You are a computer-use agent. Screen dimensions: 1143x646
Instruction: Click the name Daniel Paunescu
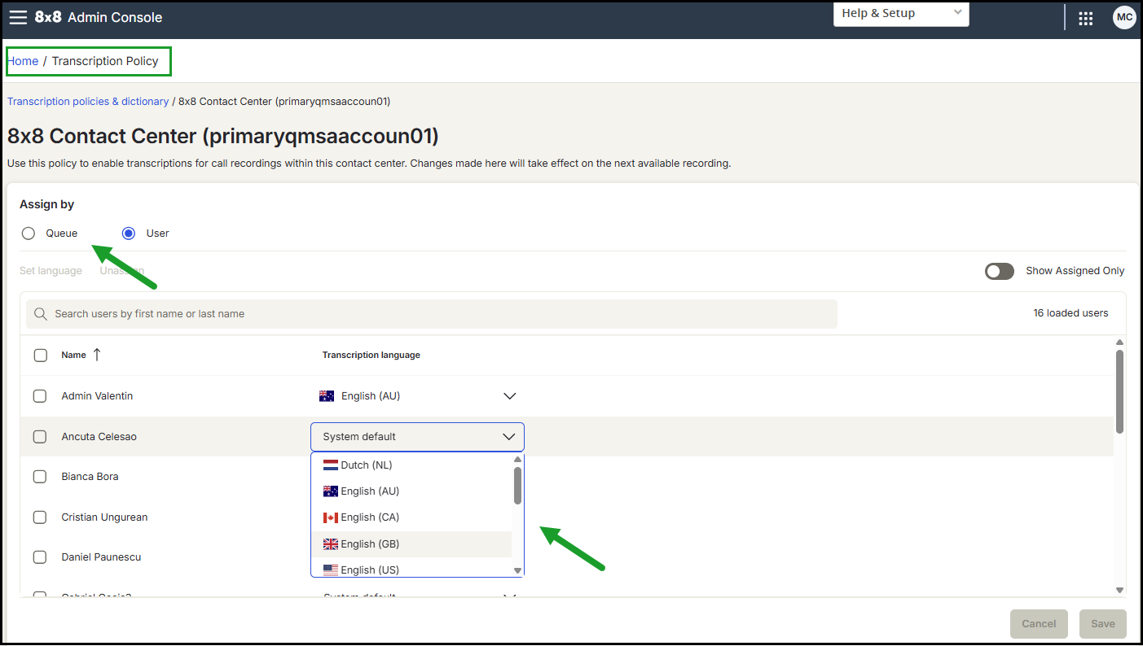pyautogui.click(x=102, y=557)
